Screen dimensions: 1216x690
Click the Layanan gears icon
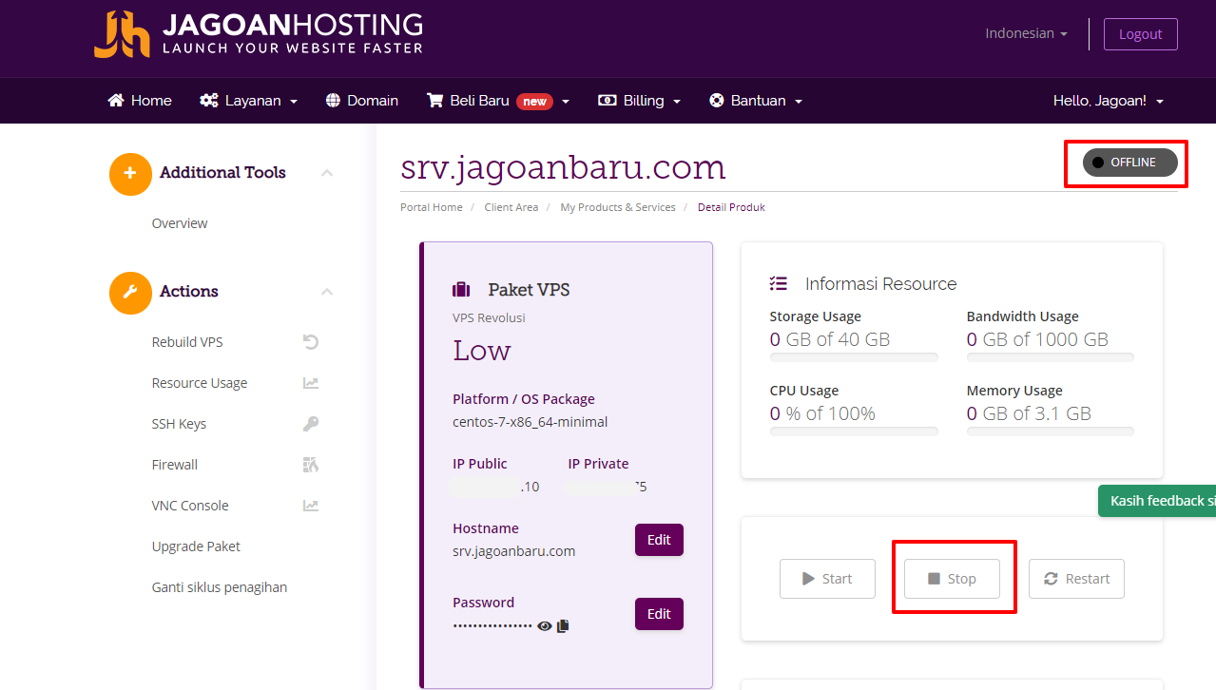[209, 101]
